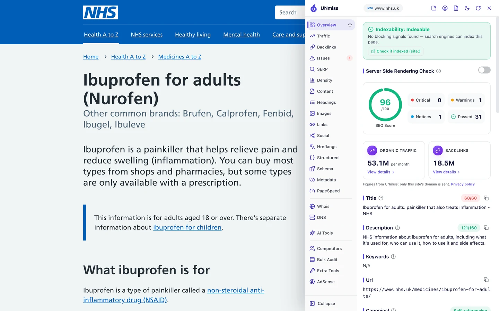
Task: Open AI Tools in the sidebar
Action: click(x=331, y=233)
